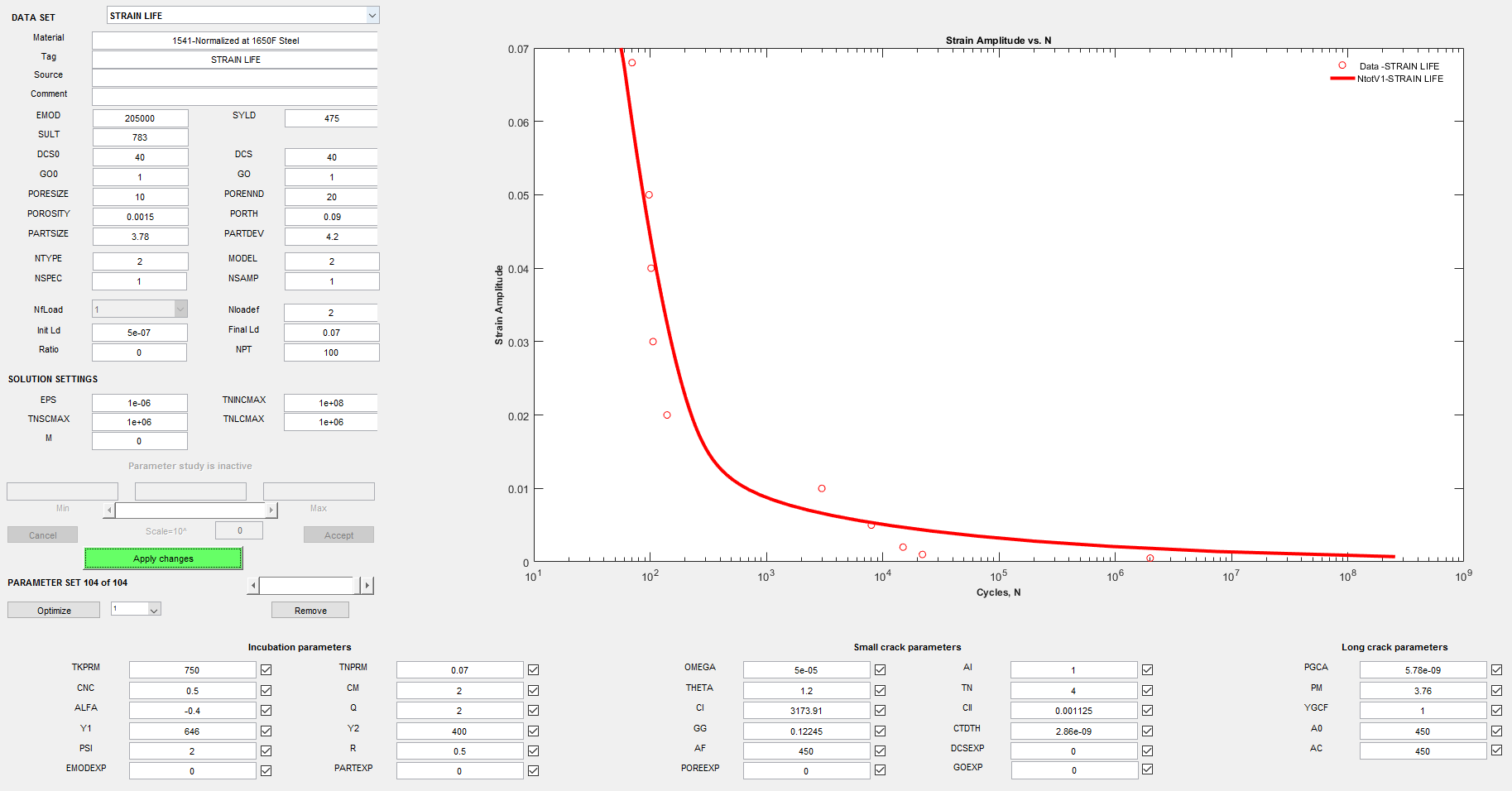This screenshot has width=1512, height=791.
Task: Click the Remove button
Action: coord(310,611)
